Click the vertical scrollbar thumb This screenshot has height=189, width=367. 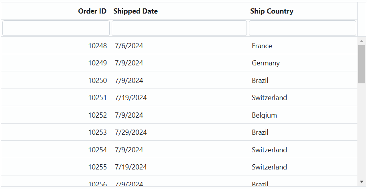tap(362, 64)
